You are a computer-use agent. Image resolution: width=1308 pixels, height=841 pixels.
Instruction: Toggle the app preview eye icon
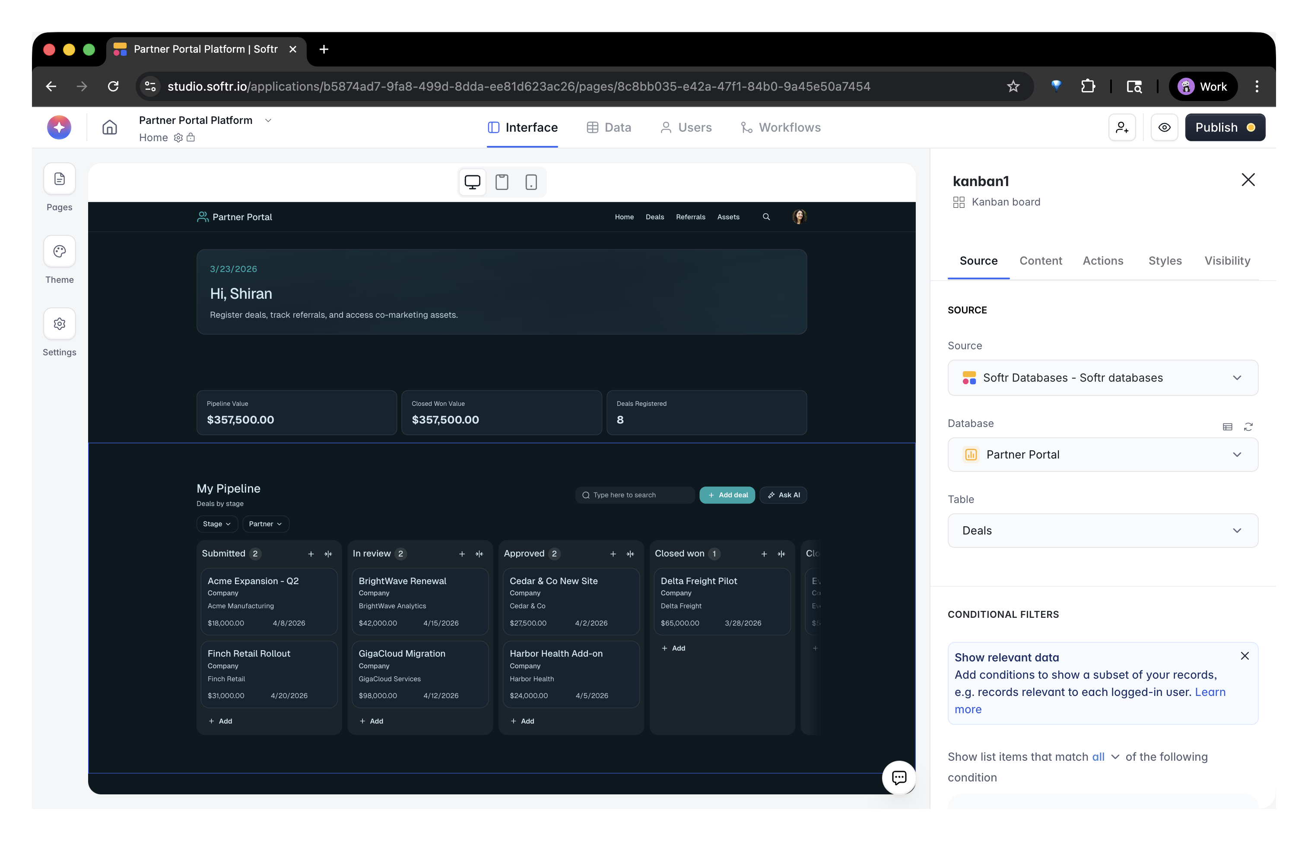[x=1164, y=127]
